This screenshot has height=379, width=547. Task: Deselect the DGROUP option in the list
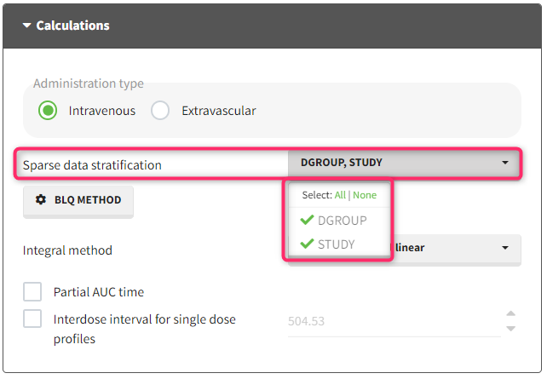342,221
